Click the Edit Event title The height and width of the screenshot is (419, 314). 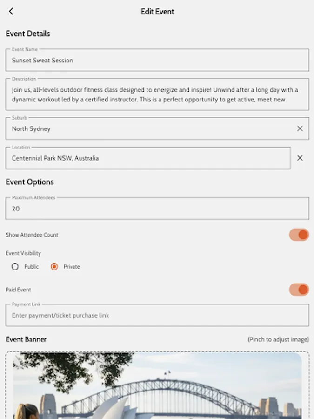[x=157, y=11]
